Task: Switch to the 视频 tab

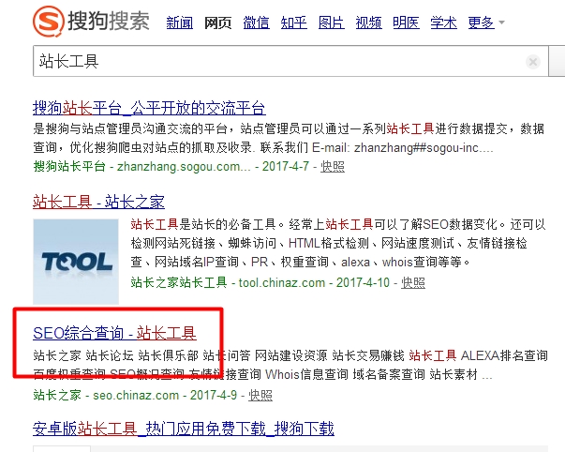Action: pyautogui.click(x=368, y=23)
